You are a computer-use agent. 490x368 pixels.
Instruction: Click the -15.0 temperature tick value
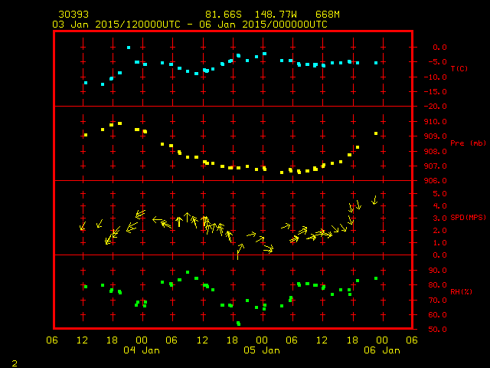coord(436,92)
